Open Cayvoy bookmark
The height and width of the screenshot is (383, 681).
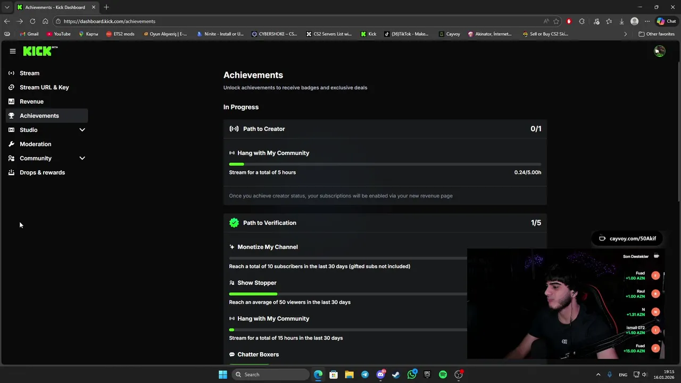click(x=449, y=34)
